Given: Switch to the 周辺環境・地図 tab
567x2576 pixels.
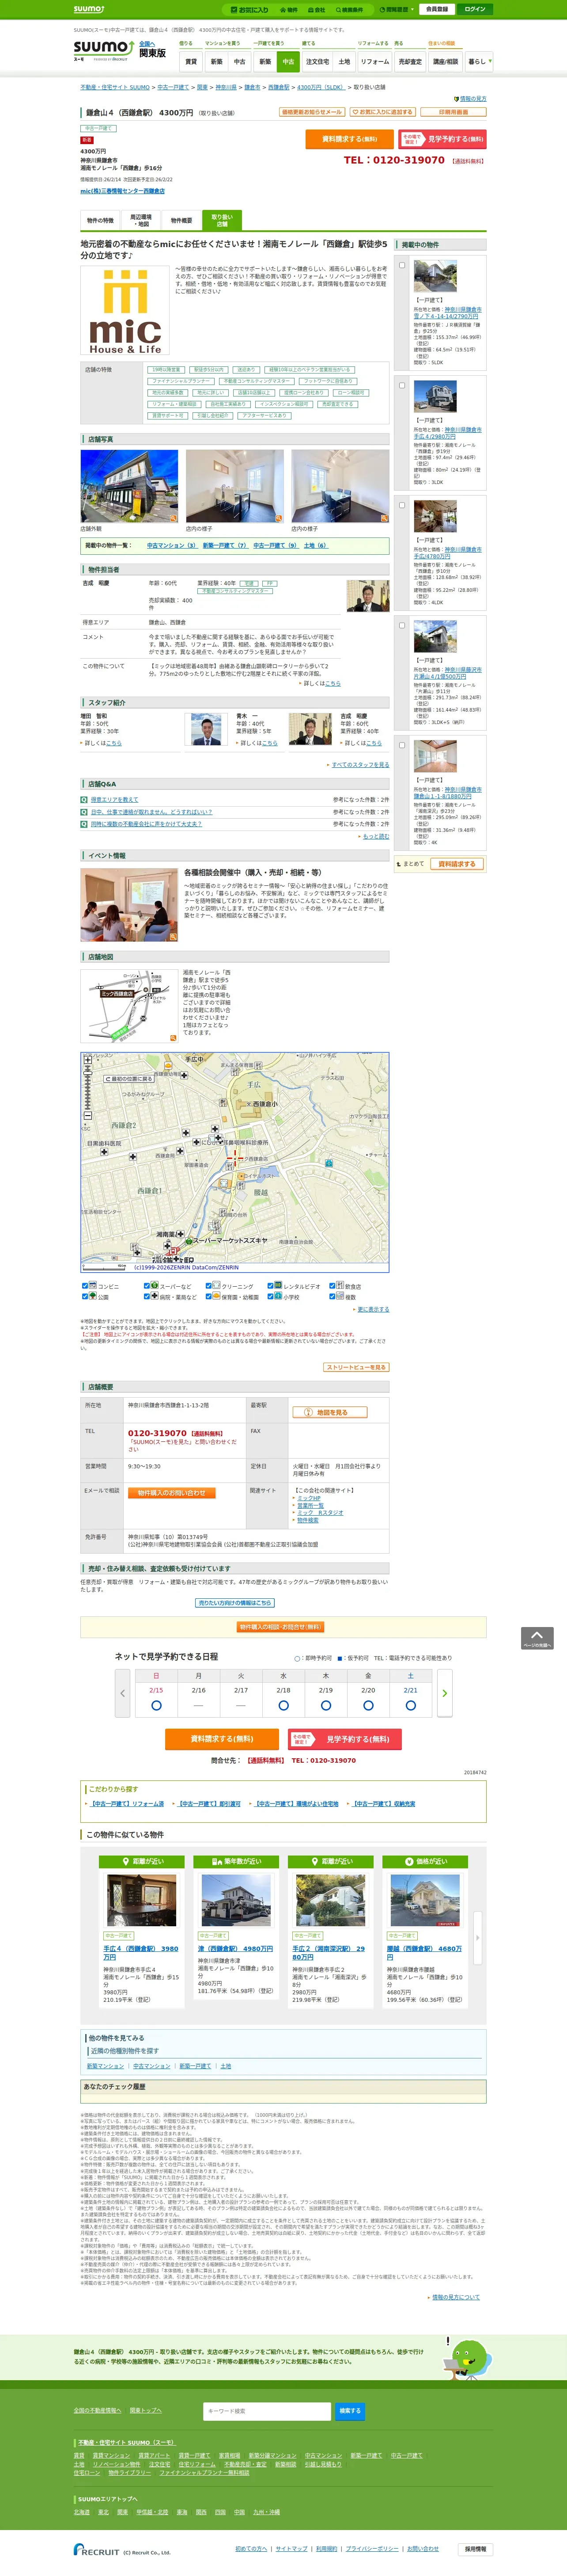Looking at the screenshot, I should point(141,220).
